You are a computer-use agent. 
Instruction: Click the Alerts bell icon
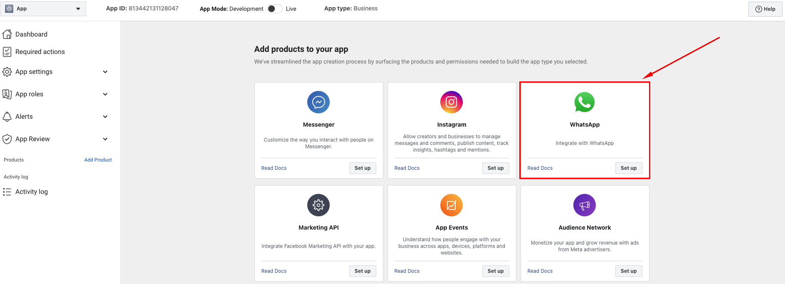tap(7, 117)
